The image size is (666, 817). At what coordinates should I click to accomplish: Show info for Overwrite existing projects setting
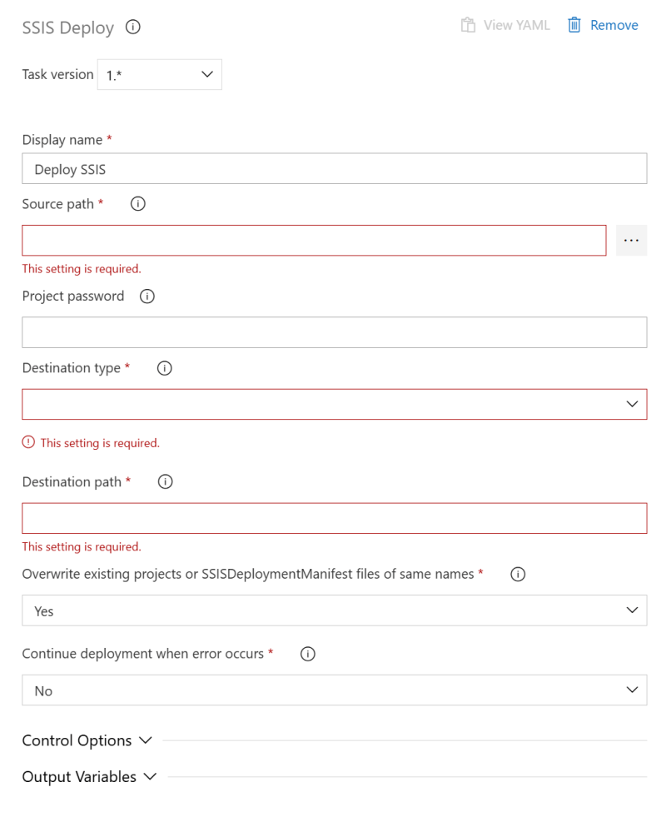(518, 574)
